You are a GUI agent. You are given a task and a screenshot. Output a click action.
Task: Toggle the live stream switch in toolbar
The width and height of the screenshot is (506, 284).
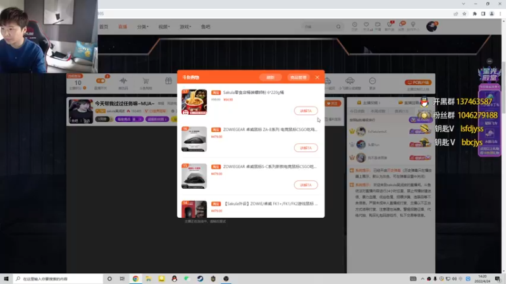(x=101, y=81)
